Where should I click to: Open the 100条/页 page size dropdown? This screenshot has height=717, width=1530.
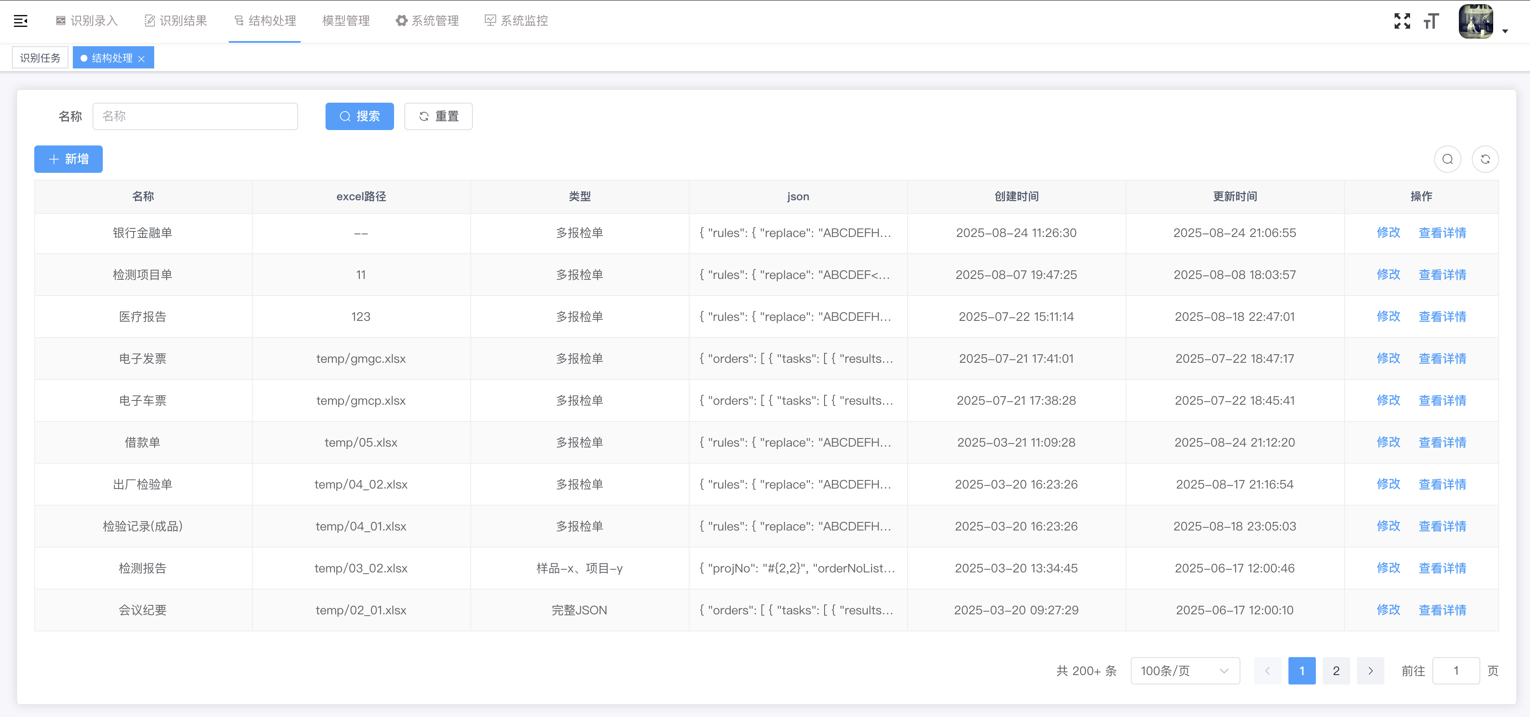point(1185,671)
